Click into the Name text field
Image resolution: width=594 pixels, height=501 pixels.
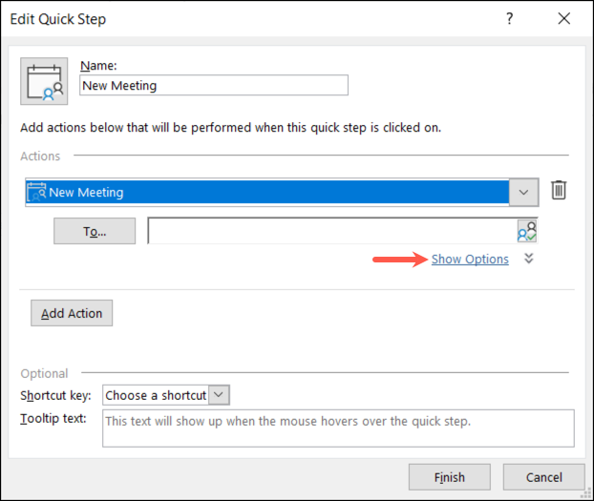pos(213,85)
